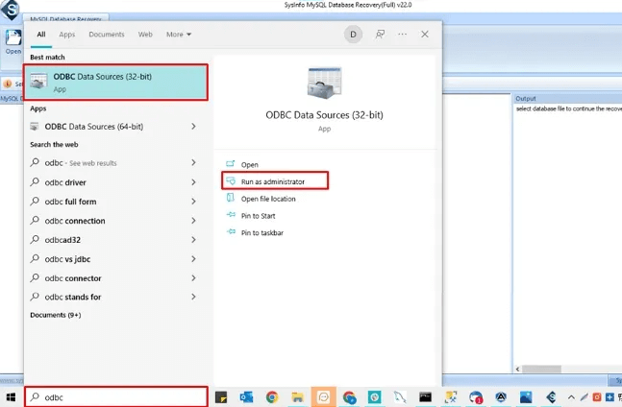Image resolution: width=622 pixels, height=407 pixels.
Task: Select the odbc connection suggestion
Action: click(x=75, y=221)
